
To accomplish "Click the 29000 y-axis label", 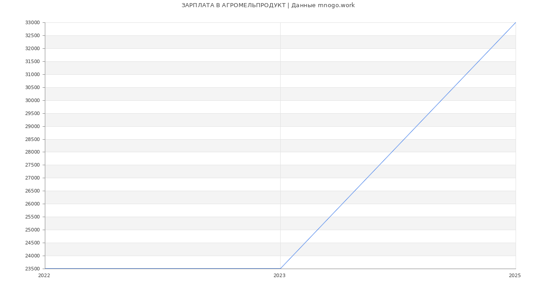I will 32,126.
